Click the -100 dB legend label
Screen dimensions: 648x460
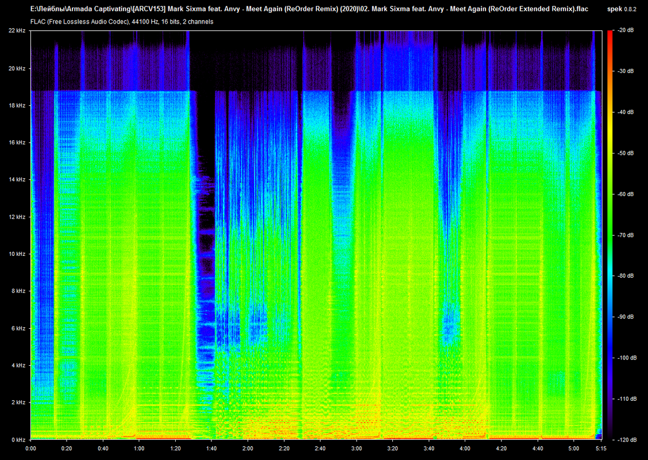click(627, 358)
